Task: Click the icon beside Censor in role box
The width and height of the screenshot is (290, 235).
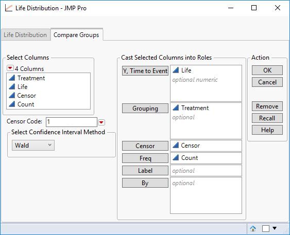Action: click(176, 146)
